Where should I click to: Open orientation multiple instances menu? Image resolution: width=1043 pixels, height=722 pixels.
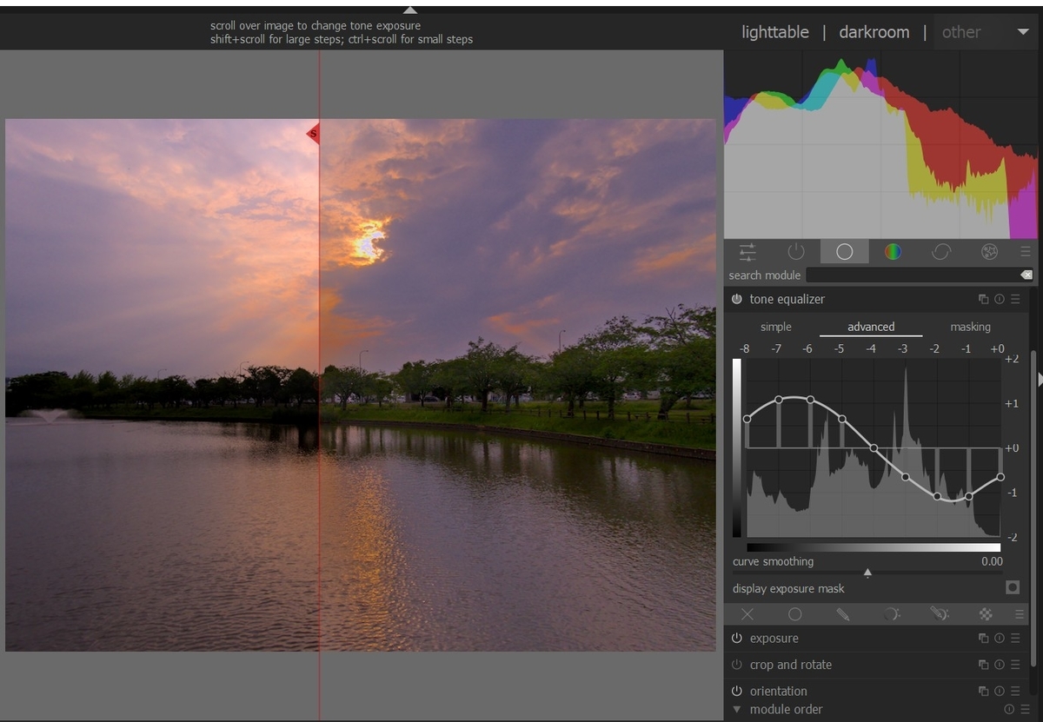(983, 692)
